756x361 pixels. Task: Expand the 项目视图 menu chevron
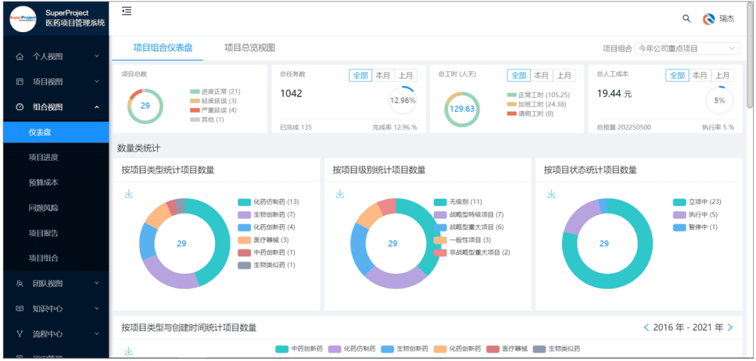point(97,82)
